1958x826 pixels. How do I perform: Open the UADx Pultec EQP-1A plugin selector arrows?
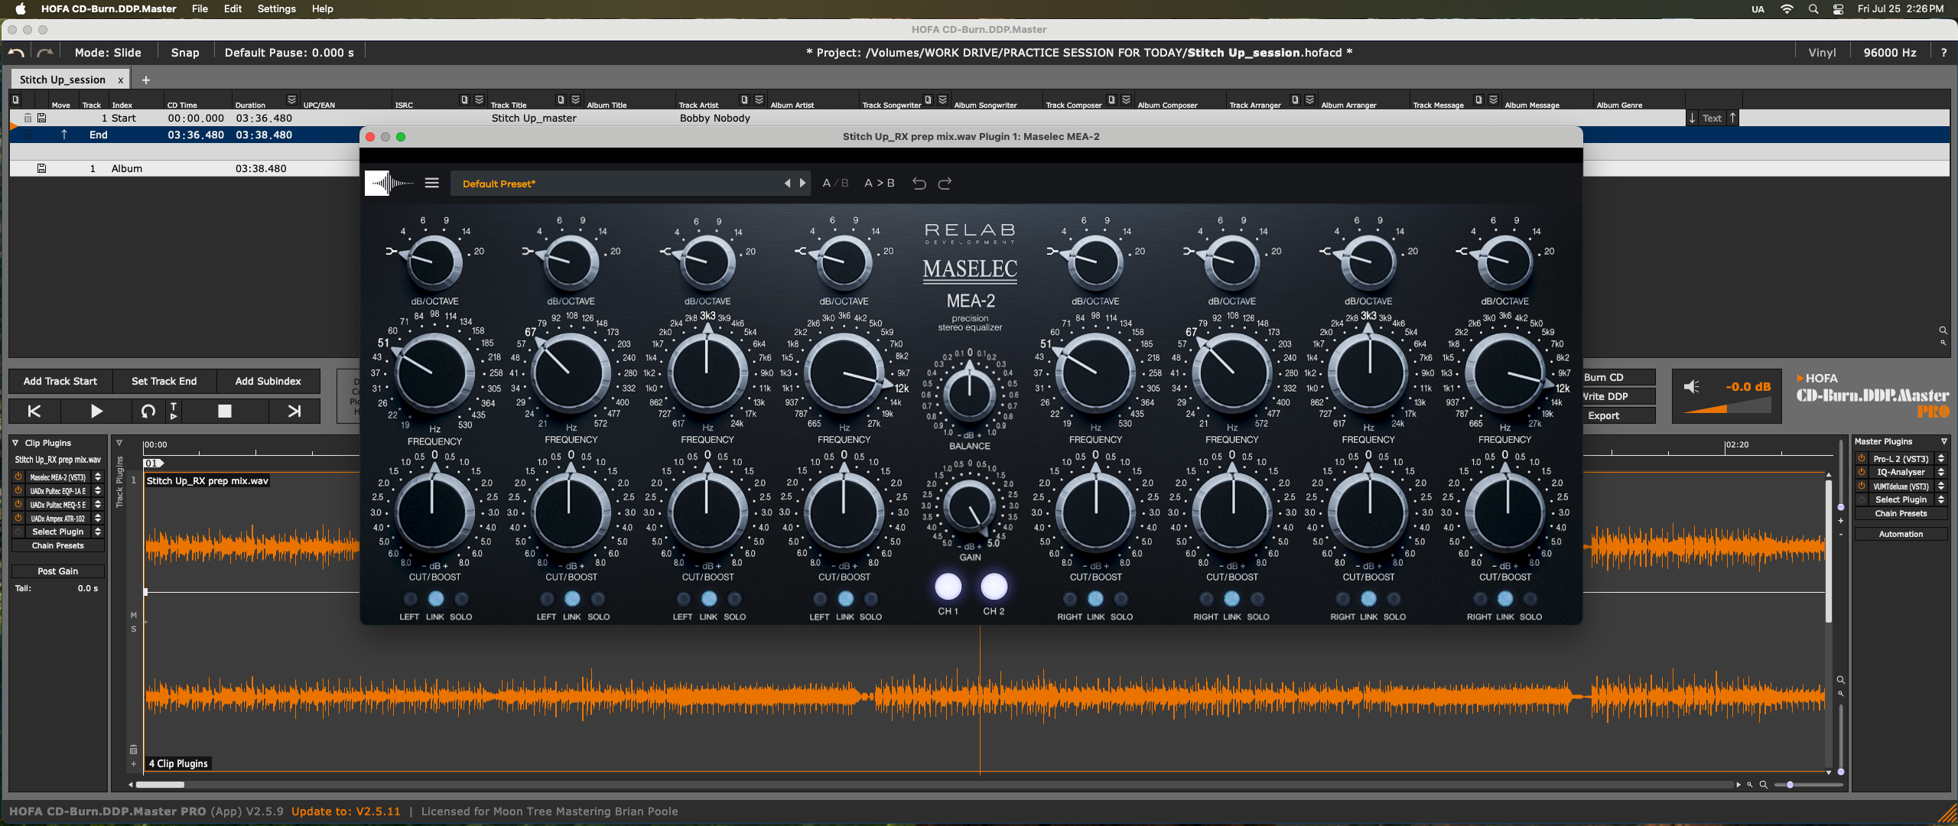pyautogui.click(x=98, y=491)
